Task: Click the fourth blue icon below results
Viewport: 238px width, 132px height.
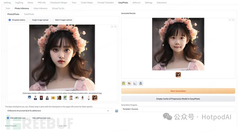Action: [141, 83]
